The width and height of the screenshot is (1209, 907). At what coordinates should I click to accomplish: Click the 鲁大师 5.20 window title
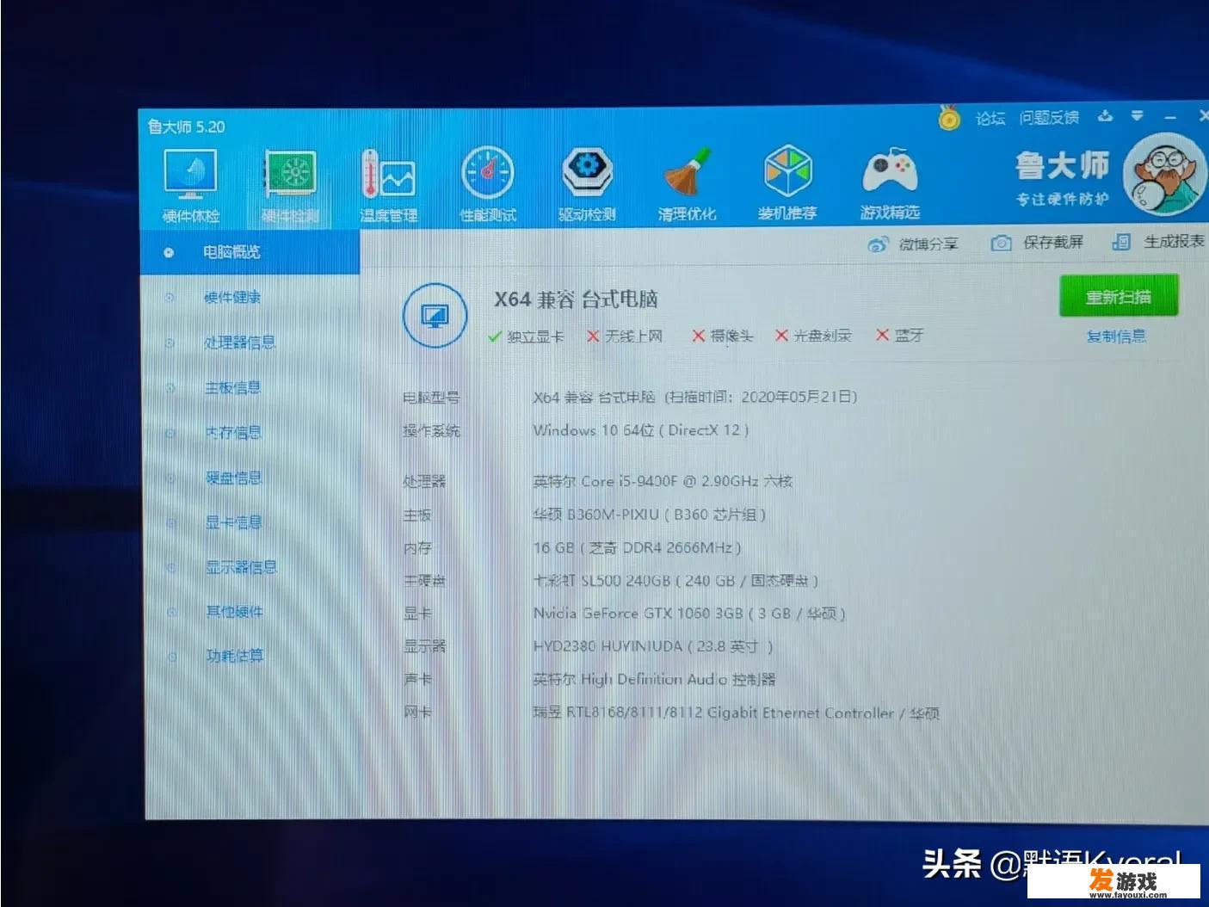[x=186, y=127]
